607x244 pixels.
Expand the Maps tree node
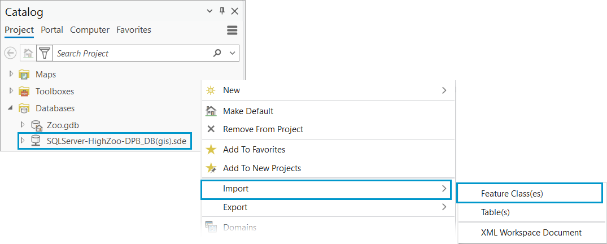pyautogui.click(x=11, y=73)
